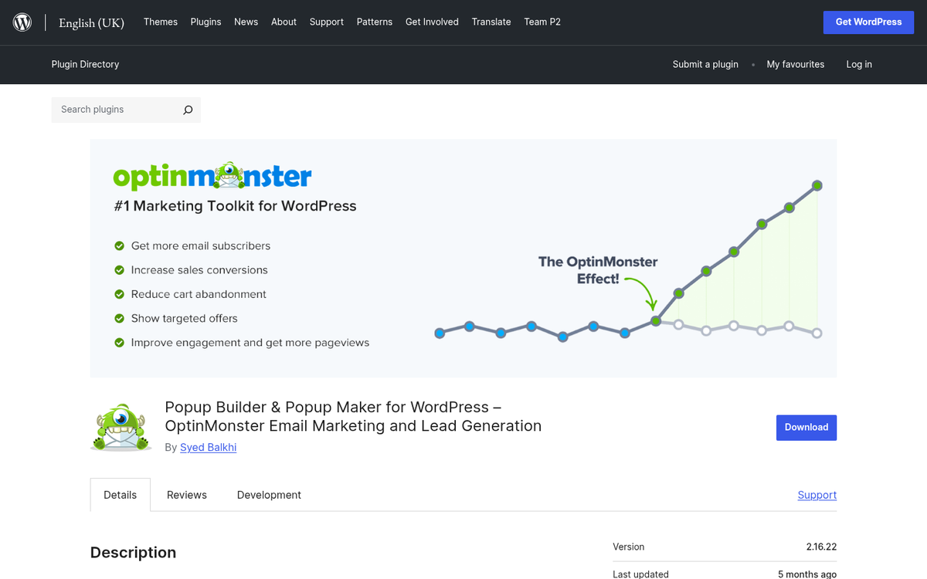Open the Syed Balkhi author link
927x579 pixels.
point(208,447)
